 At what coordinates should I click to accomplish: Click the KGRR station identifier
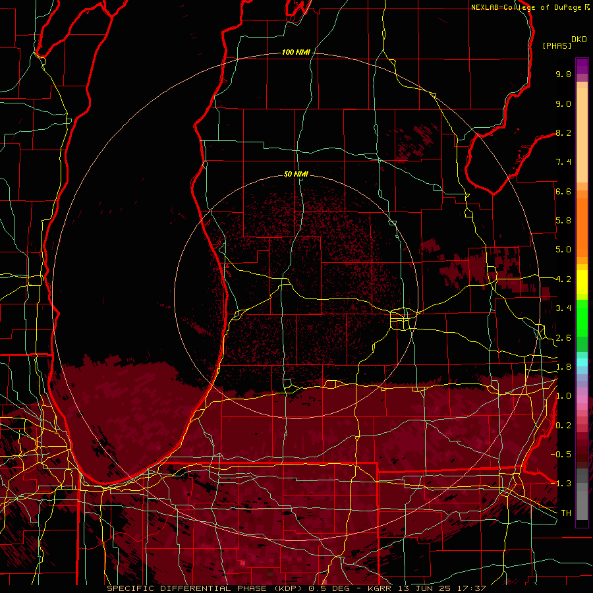pyautogui.click(x=381, y=588)
